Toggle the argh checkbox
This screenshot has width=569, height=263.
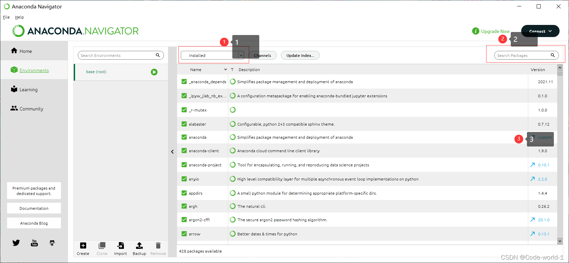tap(184, 206)
